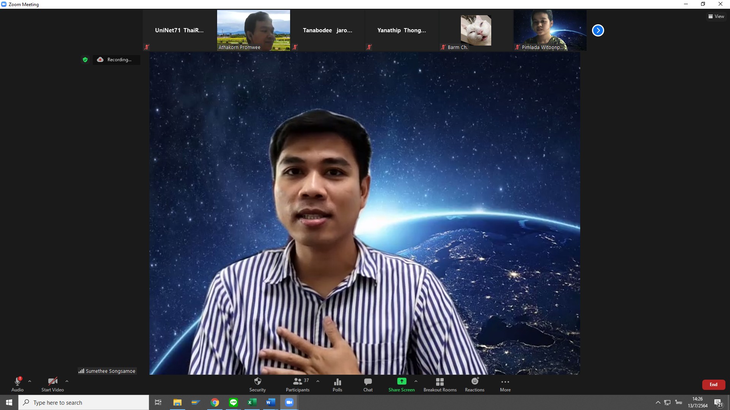Open Excel from the Windows taskbar

point(252,402)
